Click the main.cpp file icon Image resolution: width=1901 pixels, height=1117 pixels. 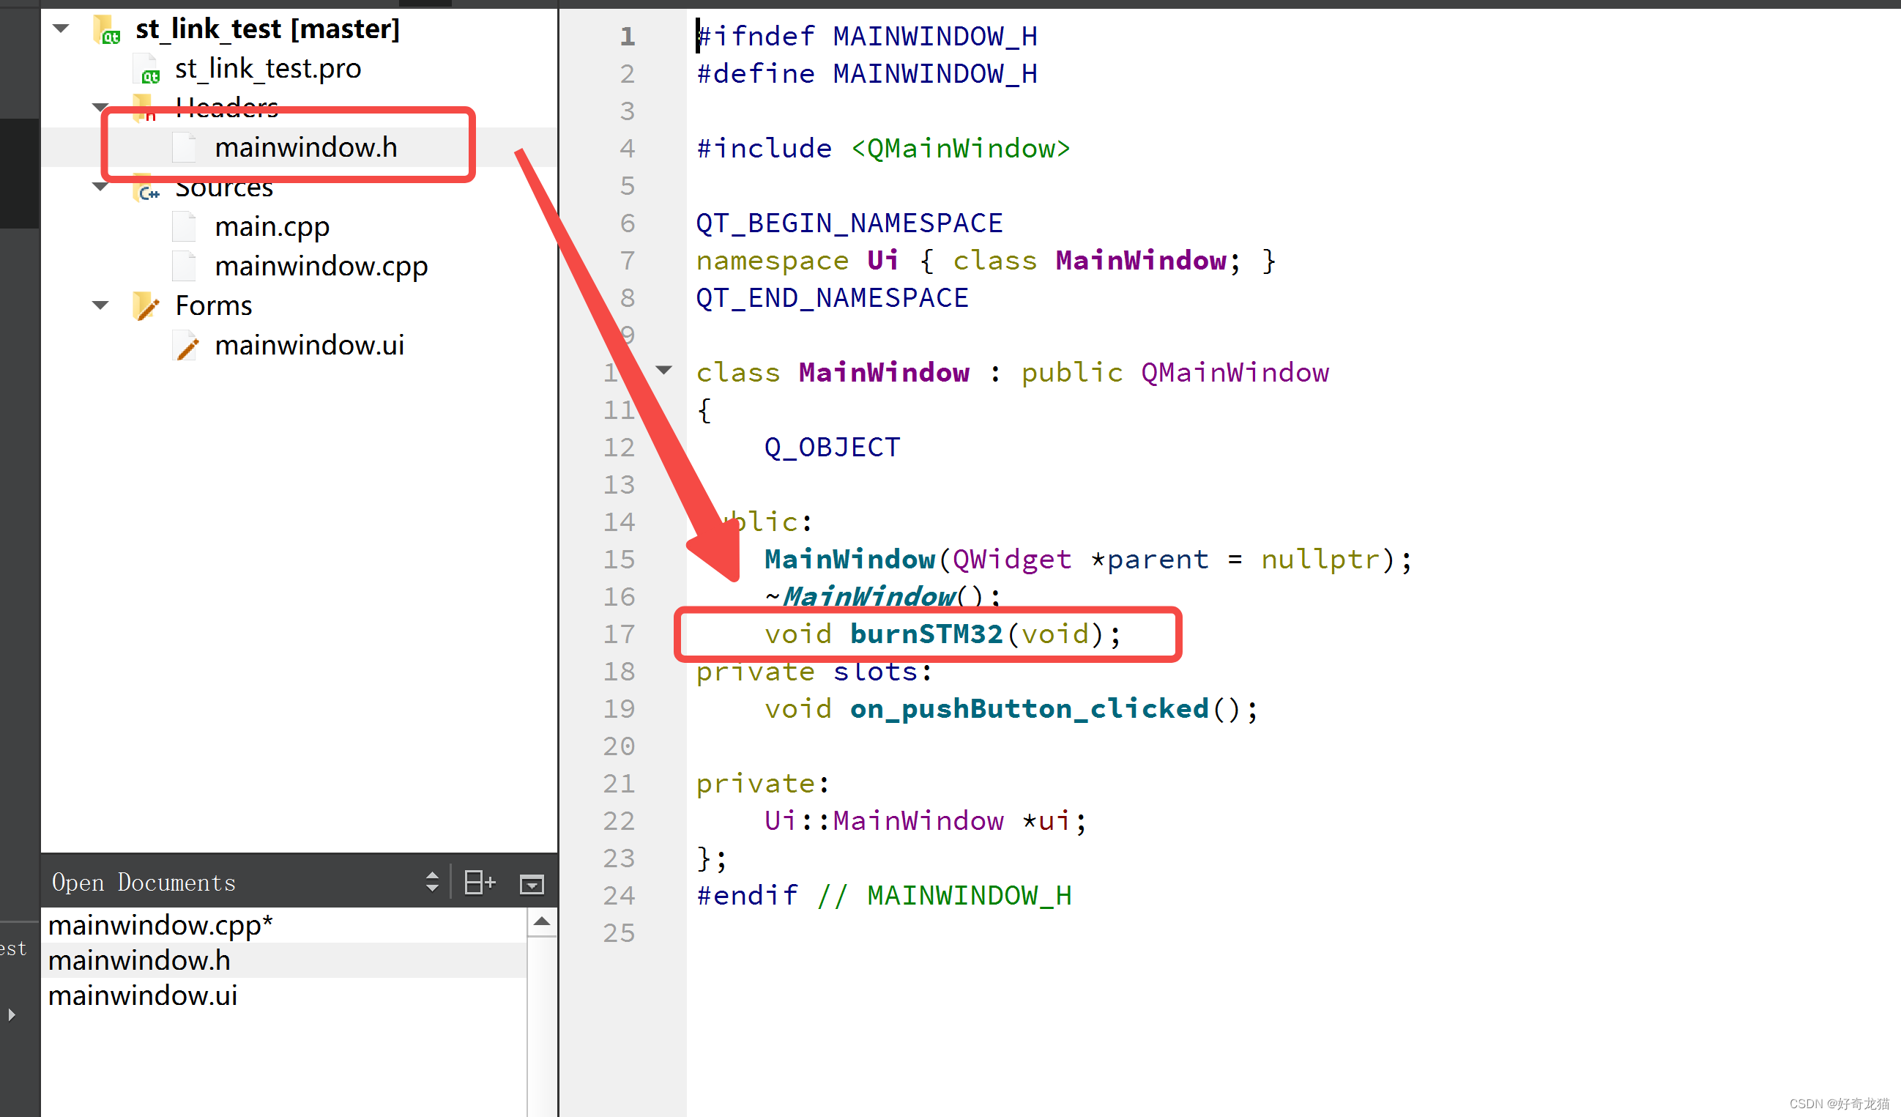coord(184,226)
